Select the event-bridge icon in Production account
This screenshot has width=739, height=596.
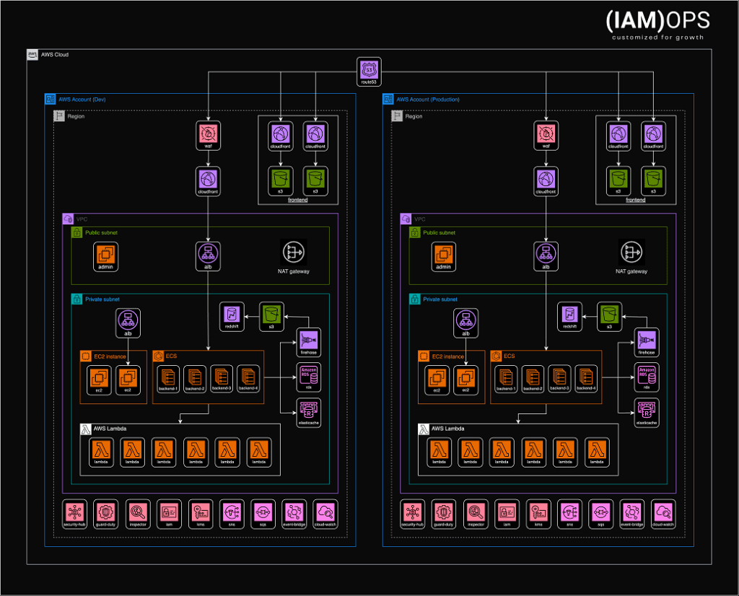pos(631,512)
